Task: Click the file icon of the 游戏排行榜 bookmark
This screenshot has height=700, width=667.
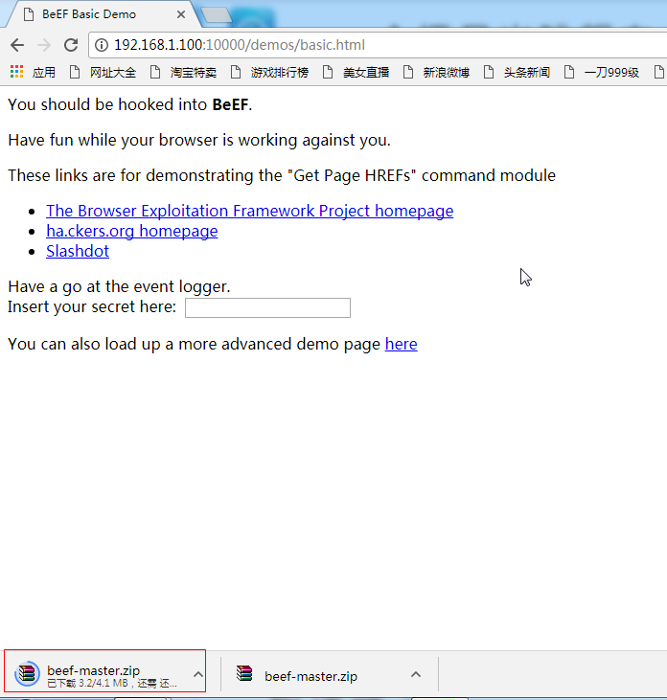Action: (236, 72)
